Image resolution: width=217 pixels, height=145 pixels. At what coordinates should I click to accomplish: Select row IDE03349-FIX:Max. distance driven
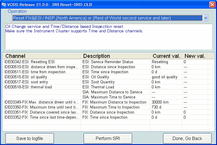tap(108, 102)
